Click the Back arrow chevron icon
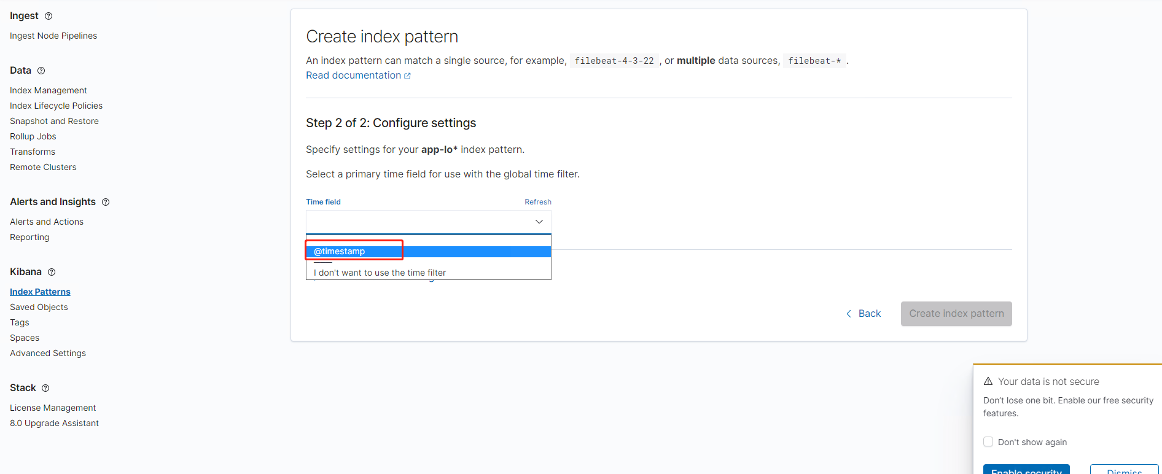The height and width of the screenshot is (474, 1162). (x=849, y=314)
